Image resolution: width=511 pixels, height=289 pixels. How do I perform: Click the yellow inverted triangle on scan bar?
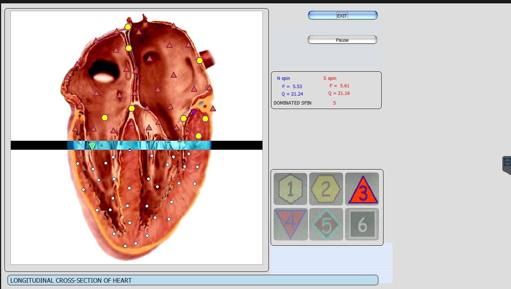(x=92, y=146)
